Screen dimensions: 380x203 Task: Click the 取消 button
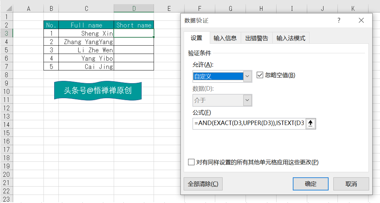tap(351, 184)
